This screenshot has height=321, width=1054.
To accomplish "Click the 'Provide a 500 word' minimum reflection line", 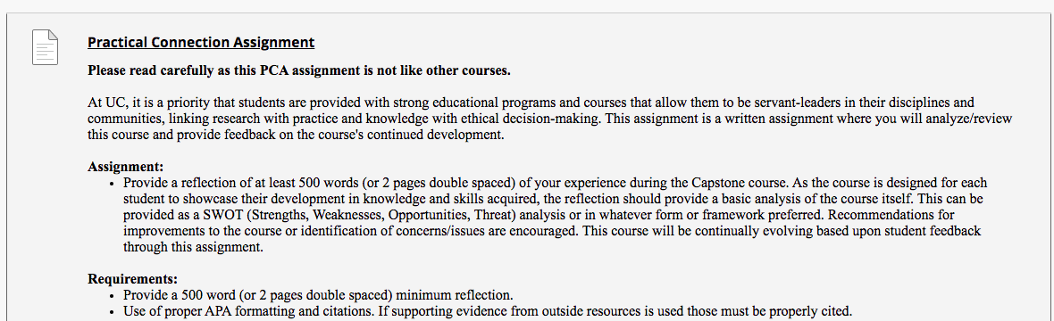I will (x=318, y=295).
